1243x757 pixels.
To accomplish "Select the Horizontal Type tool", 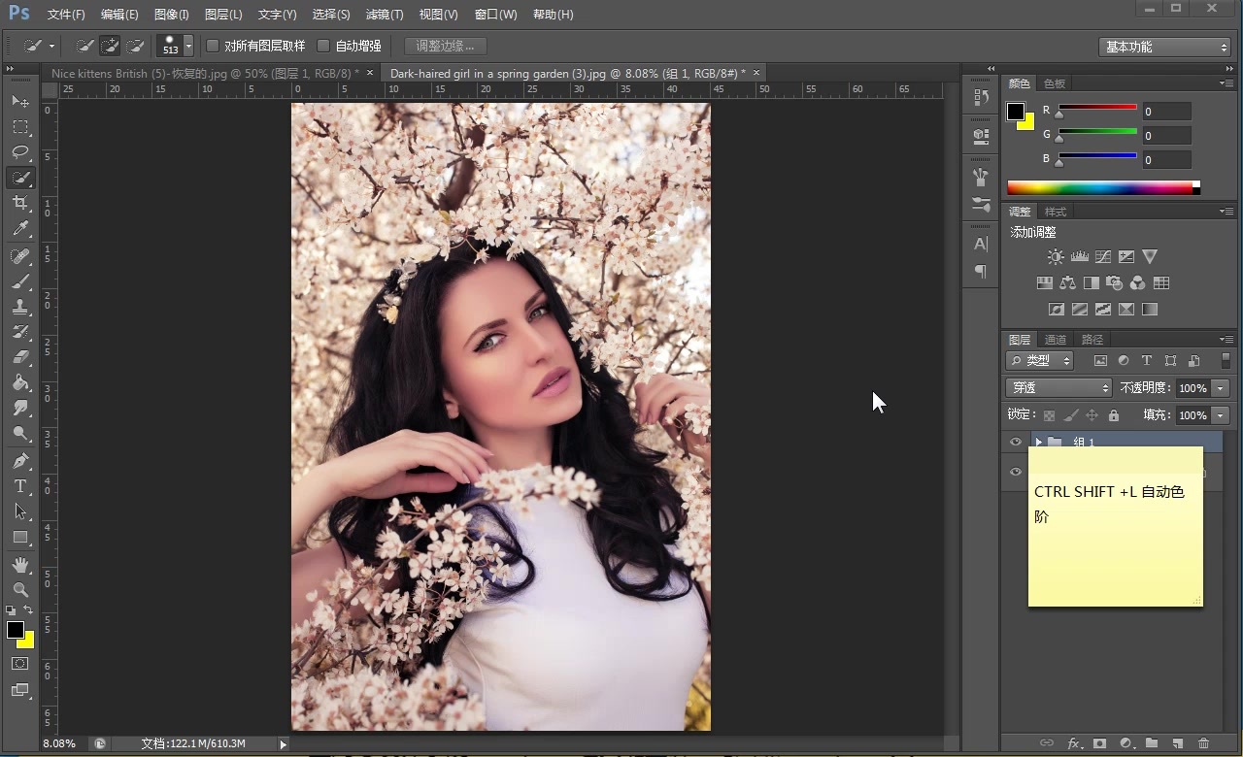I will (x=20, y=486).
